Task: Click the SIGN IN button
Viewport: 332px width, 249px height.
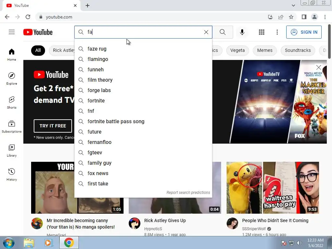Action: [304, 32]
